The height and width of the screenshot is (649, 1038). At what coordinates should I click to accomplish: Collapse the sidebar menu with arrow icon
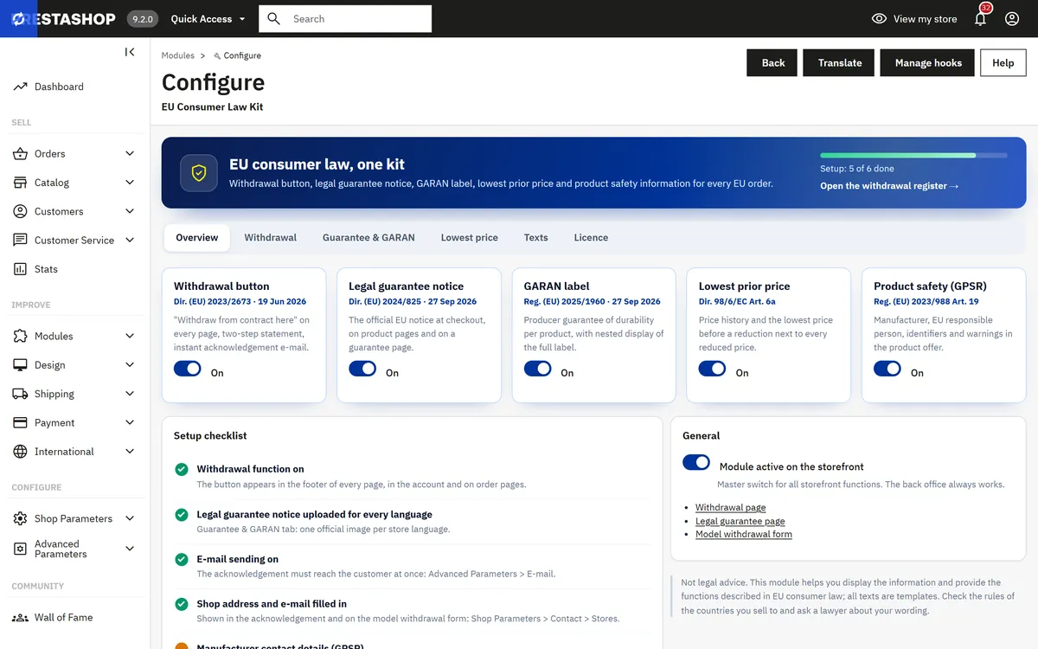pyautogui.click(x=130, y=52)
